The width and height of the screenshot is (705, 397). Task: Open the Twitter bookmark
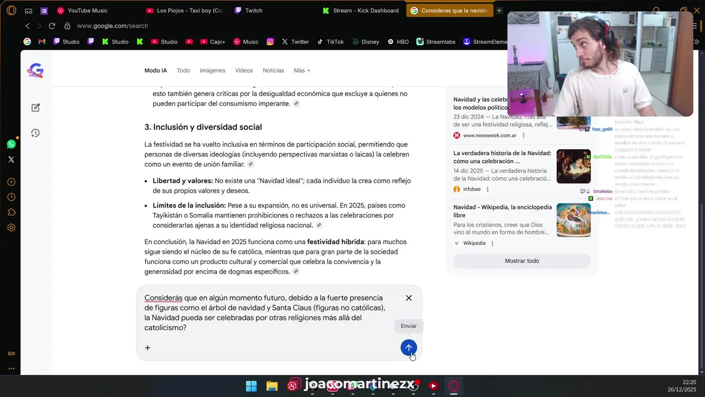[x=295, y=41]
